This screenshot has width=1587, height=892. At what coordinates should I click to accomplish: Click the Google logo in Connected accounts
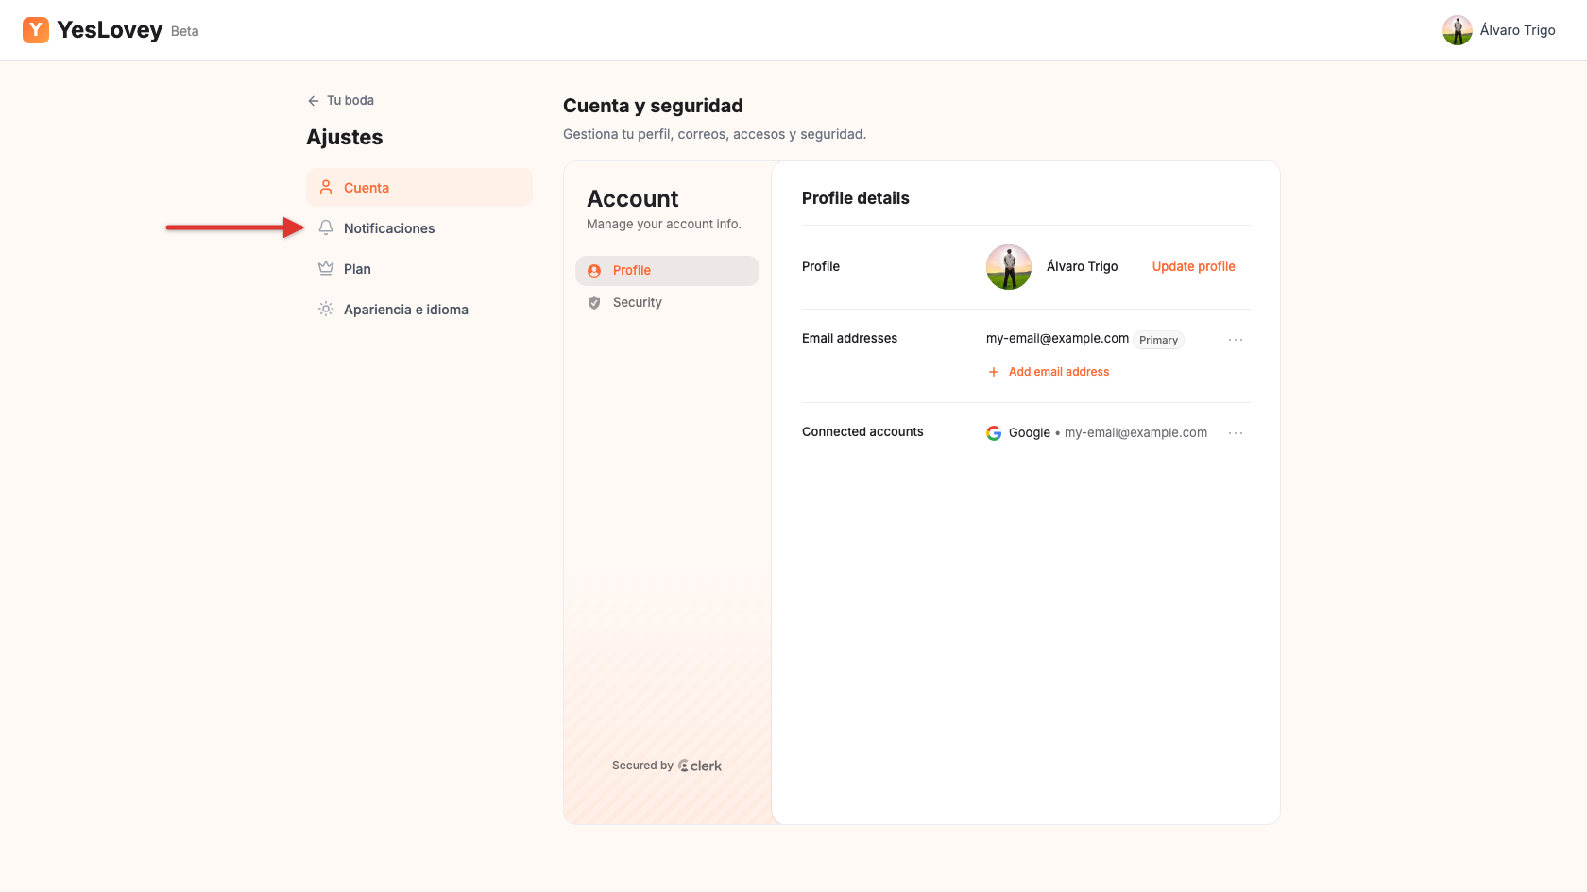tap(994, 433)
